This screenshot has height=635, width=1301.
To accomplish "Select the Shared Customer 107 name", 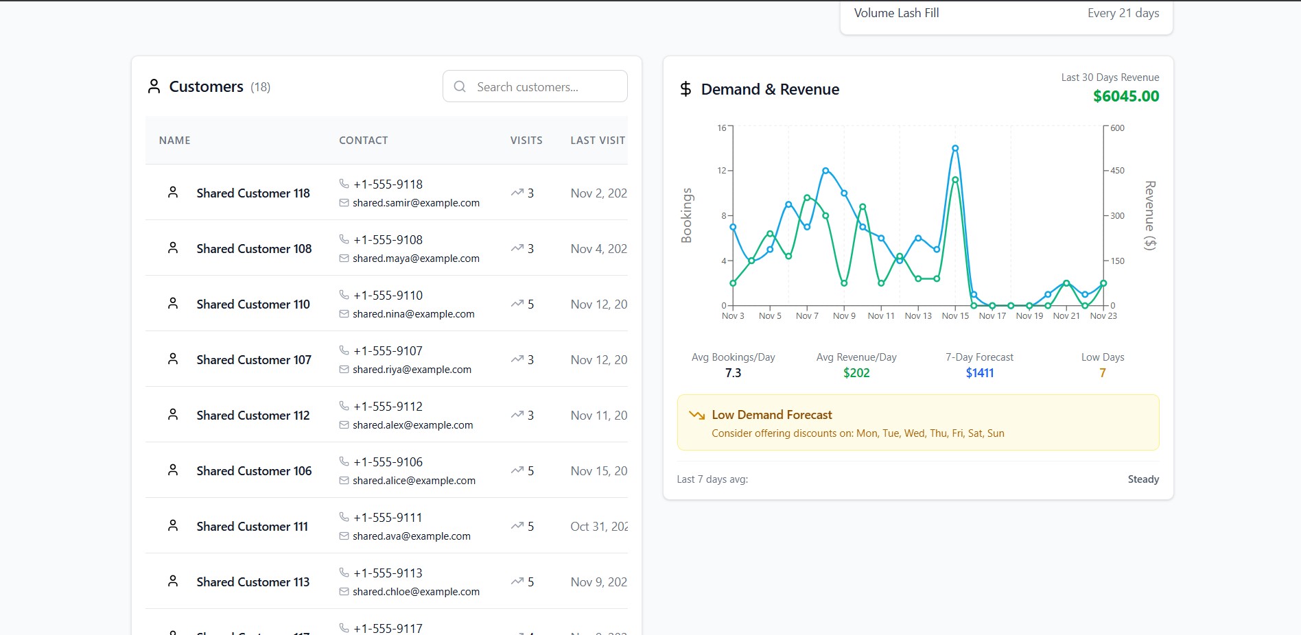I will click(x=254, y=360).
